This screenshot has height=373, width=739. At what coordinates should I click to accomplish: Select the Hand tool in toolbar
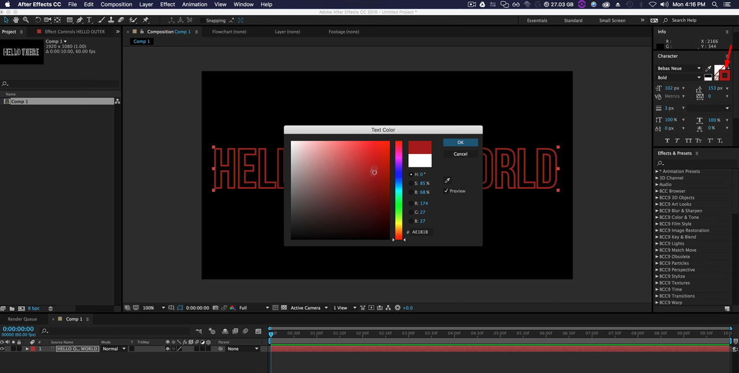click(16, 20)
